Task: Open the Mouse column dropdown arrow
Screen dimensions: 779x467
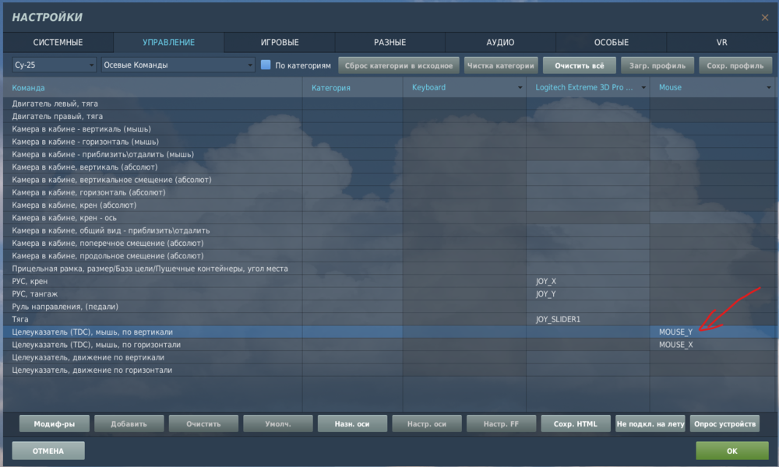Action: click(x=769, y=88)
